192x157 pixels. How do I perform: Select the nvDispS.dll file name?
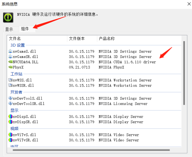point(25,116)
